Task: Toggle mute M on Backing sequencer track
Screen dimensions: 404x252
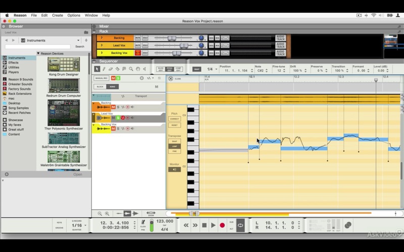Action: 113,107
